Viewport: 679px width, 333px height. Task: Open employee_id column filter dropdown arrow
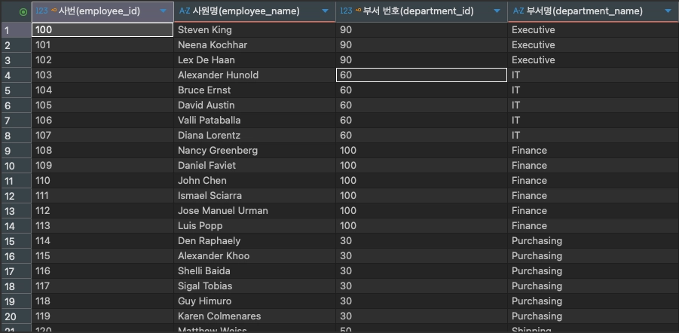(164, 11)
